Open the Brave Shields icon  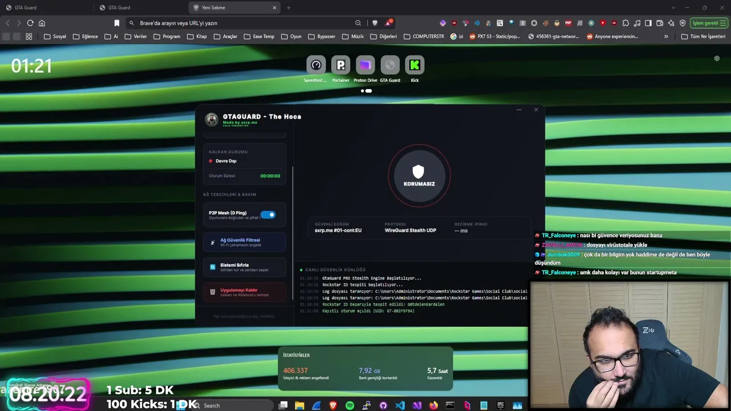point(375,23)
